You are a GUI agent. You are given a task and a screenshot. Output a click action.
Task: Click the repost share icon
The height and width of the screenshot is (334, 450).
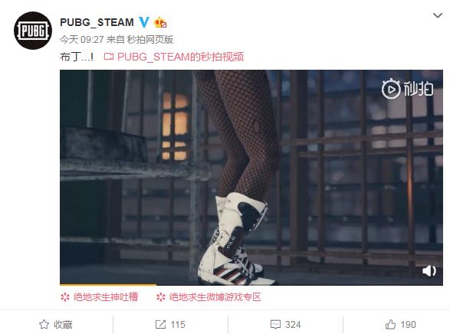160,324
